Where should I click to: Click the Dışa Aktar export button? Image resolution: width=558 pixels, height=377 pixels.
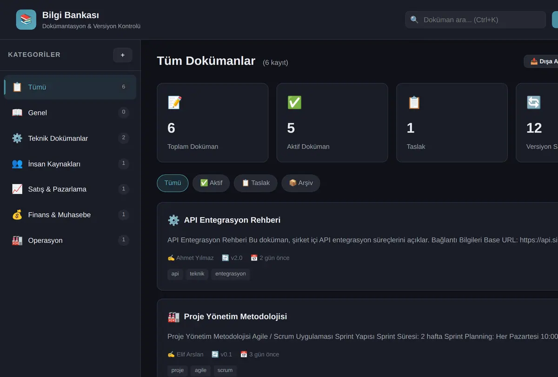541,61
